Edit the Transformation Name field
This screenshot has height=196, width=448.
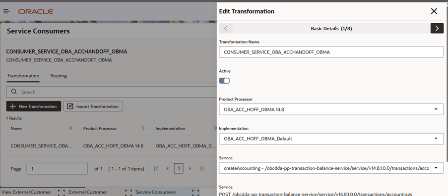coord(331,52)
